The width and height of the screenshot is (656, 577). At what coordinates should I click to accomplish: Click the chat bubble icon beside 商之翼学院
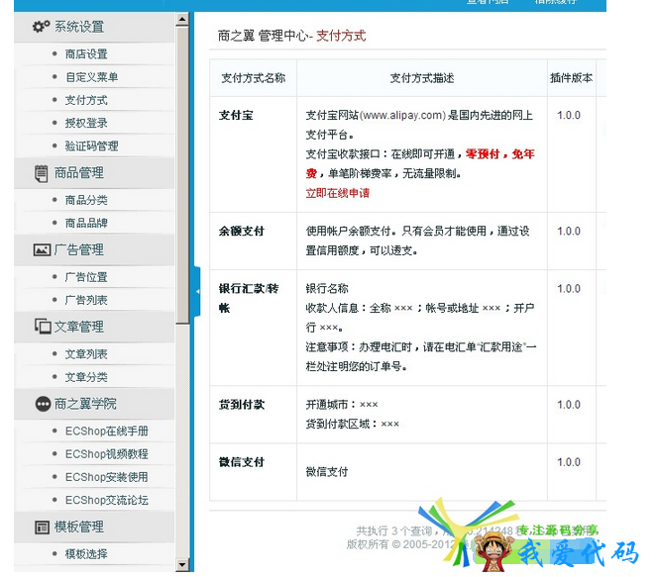tap(43, 404)
